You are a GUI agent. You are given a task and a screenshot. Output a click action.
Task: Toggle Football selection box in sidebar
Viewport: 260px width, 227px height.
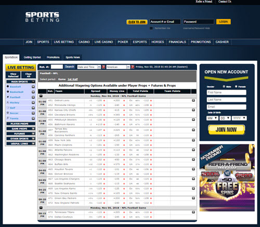(x=33, y=97)
